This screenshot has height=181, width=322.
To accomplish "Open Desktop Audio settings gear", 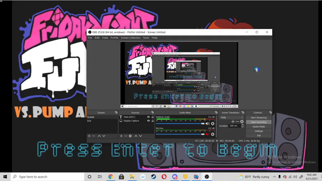I will pos(213,123).
